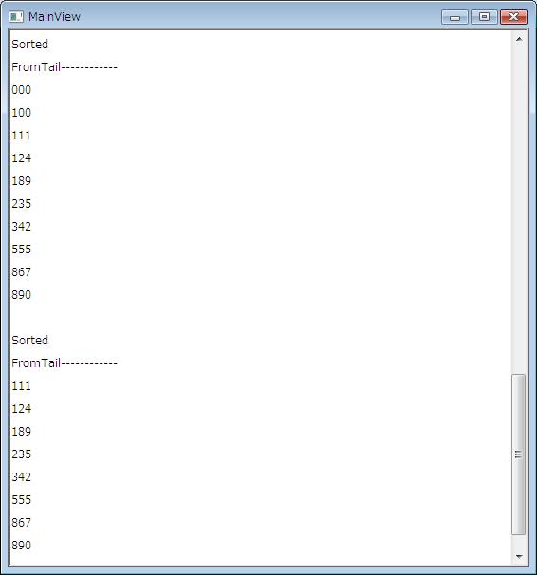The image size is (537, 575).
Task: Click the first "FromTail" separator line
Action: [65, 67]
